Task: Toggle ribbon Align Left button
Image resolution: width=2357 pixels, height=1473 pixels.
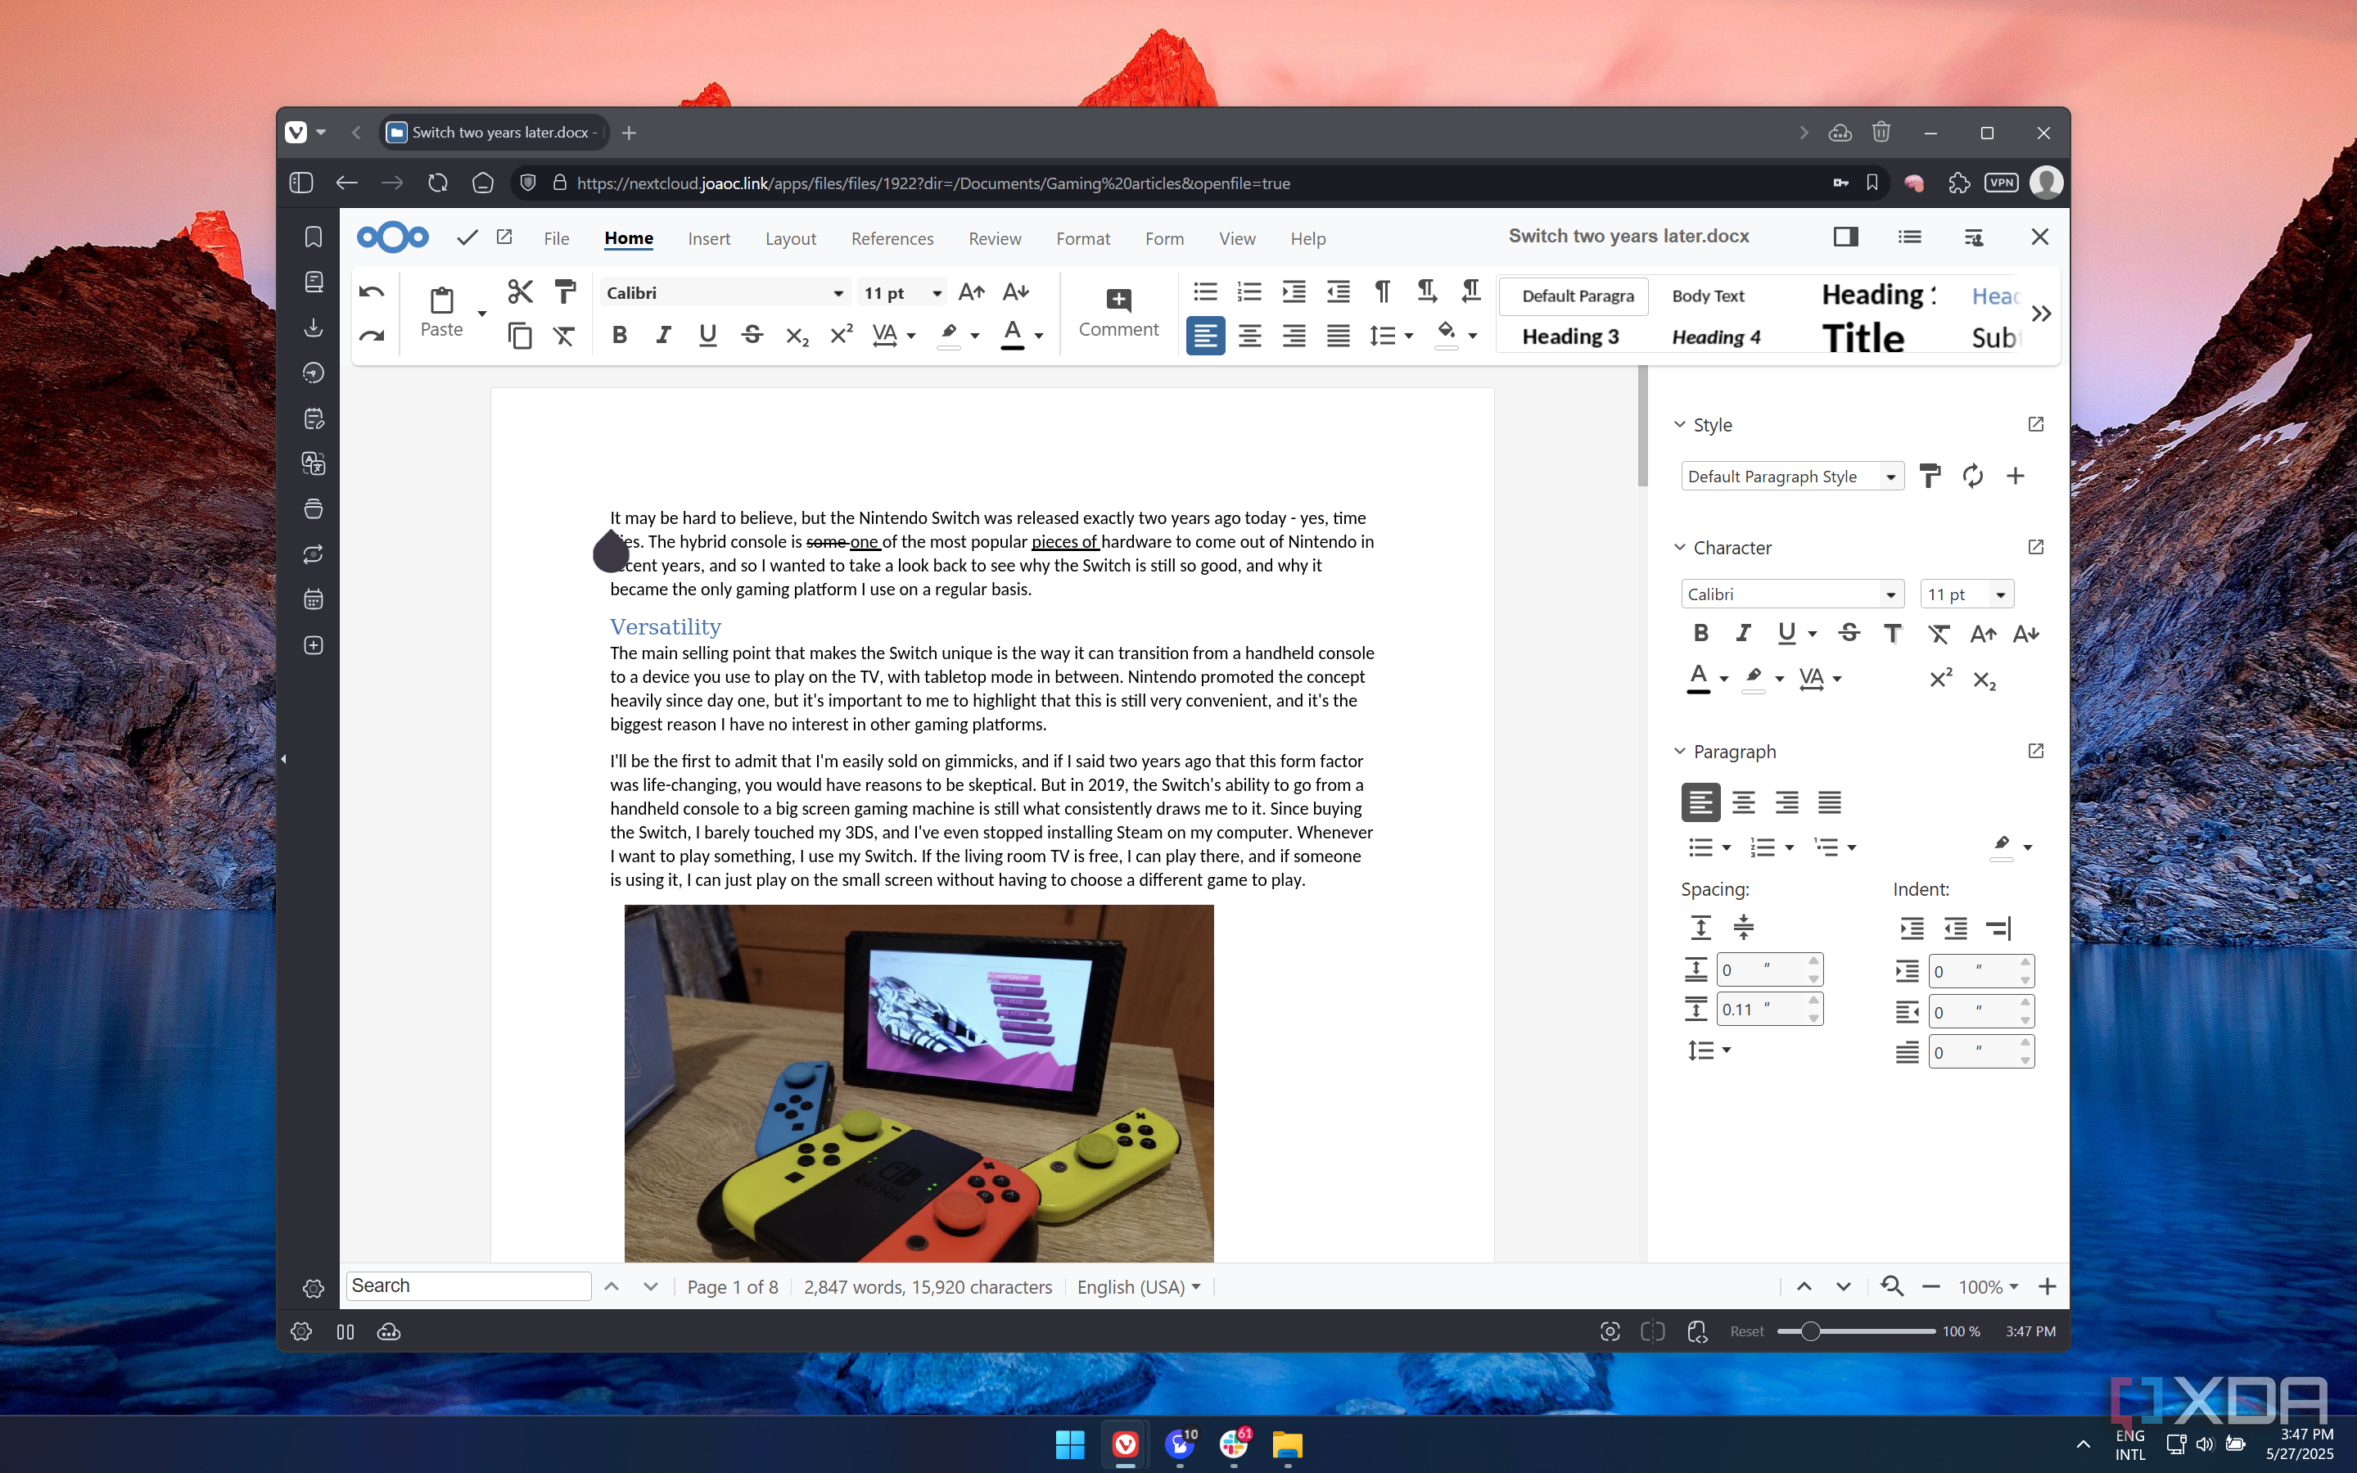Action: point(1206,336)
